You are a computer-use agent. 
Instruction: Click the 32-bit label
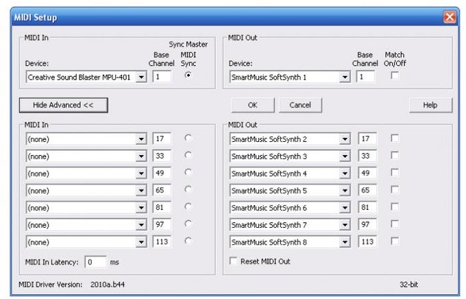click(x=408, y=285)
